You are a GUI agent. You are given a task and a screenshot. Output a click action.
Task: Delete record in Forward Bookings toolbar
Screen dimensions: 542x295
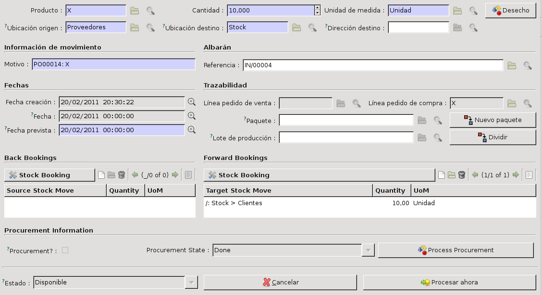(462, 175)
